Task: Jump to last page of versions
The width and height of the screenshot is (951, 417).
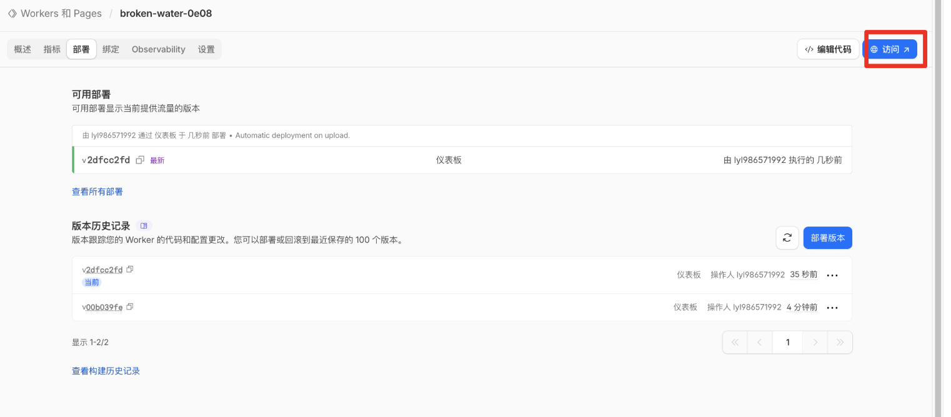Action: pyautogui.click(x=840, y=342)
